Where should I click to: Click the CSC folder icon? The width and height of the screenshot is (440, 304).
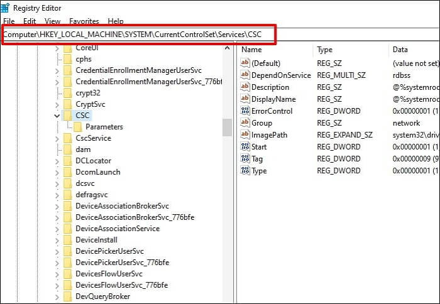(x=68, y=116)
